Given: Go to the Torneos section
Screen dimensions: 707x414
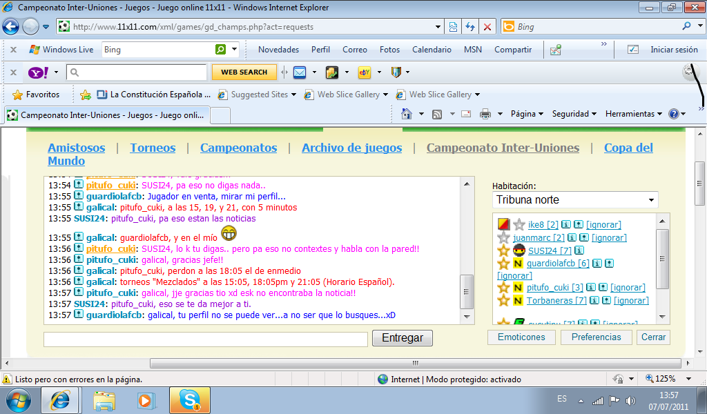Looking at the screenshot, I should coord(153,148).
